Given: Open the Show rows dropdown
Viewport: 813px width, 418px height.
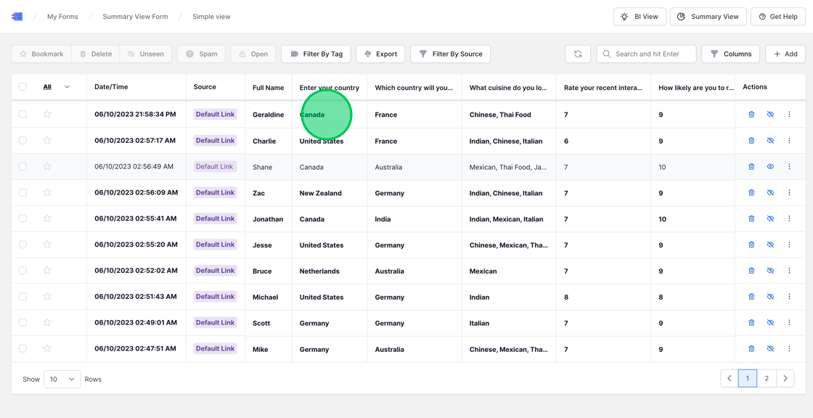Looking at the screenshot, I should pyautogui.click(x=62, y=379).
